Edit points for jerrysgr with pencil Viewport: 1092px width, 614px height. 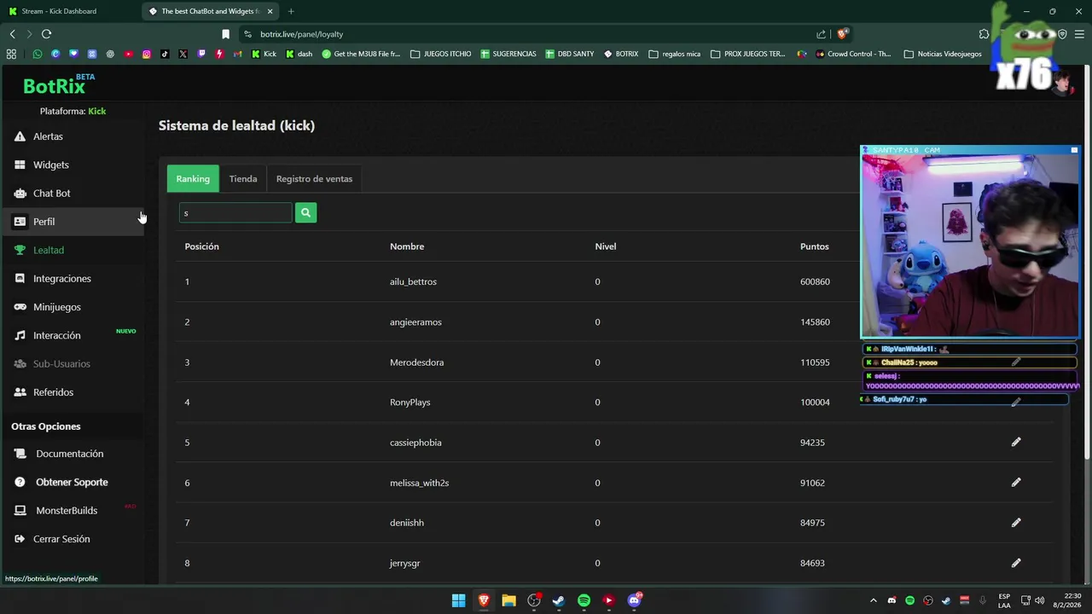1016,563
